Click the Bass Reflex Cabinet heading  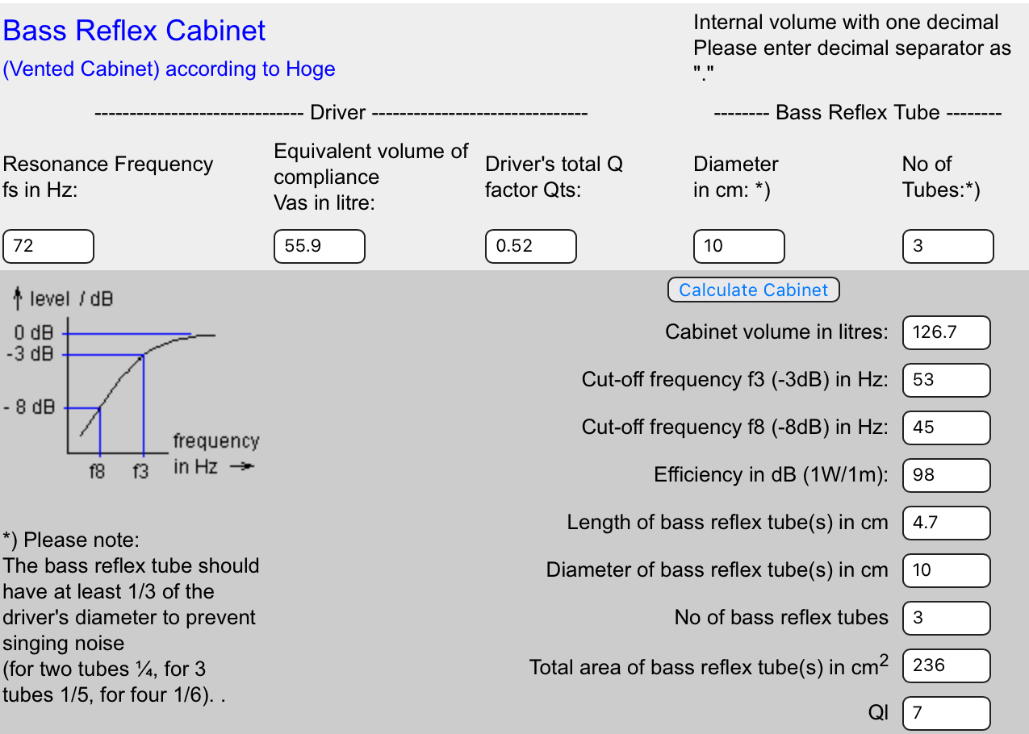pos(135,31)
